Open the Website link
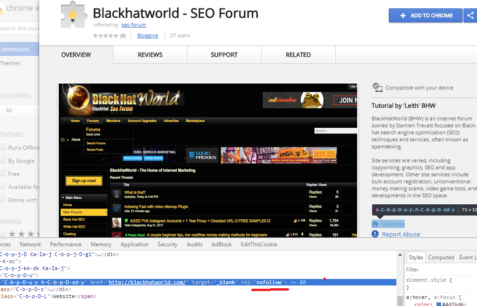The height and width of the screenshot is (306, 477). click(393, 224)
